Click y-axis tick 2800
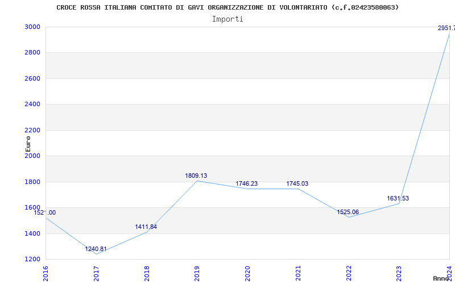The height and width of the screenshot is (284, 455). tap(32, 53)
